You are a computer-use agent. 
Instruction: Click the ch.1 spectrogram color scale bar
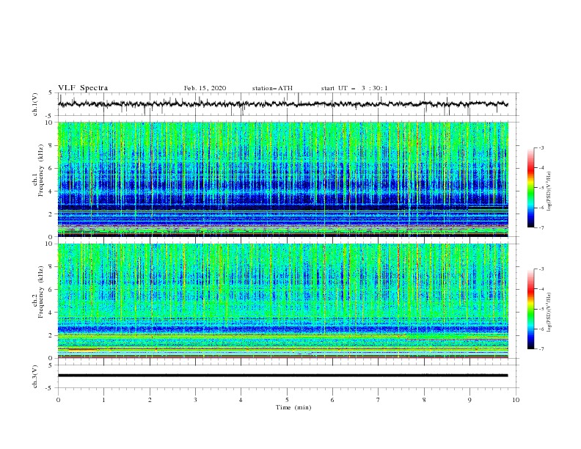(x=530, y=188)
